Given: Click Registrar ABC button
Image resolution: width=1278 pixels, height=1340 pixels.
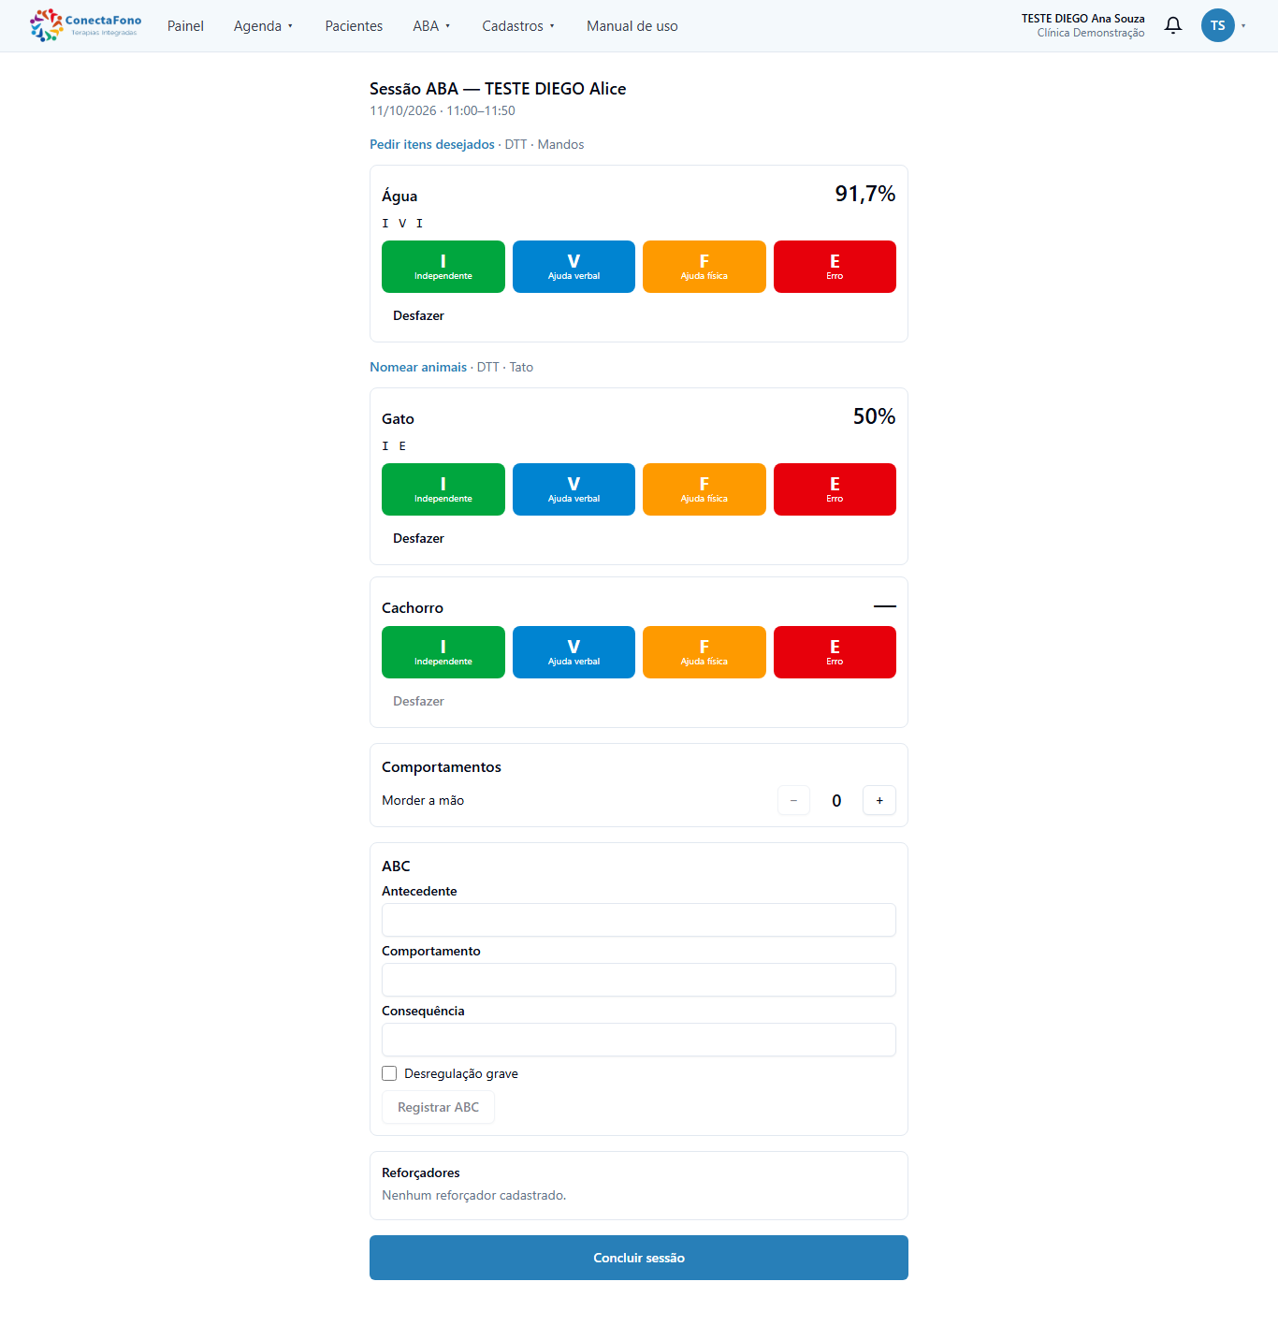Looking at the screenshot, I should [438, 1107].
